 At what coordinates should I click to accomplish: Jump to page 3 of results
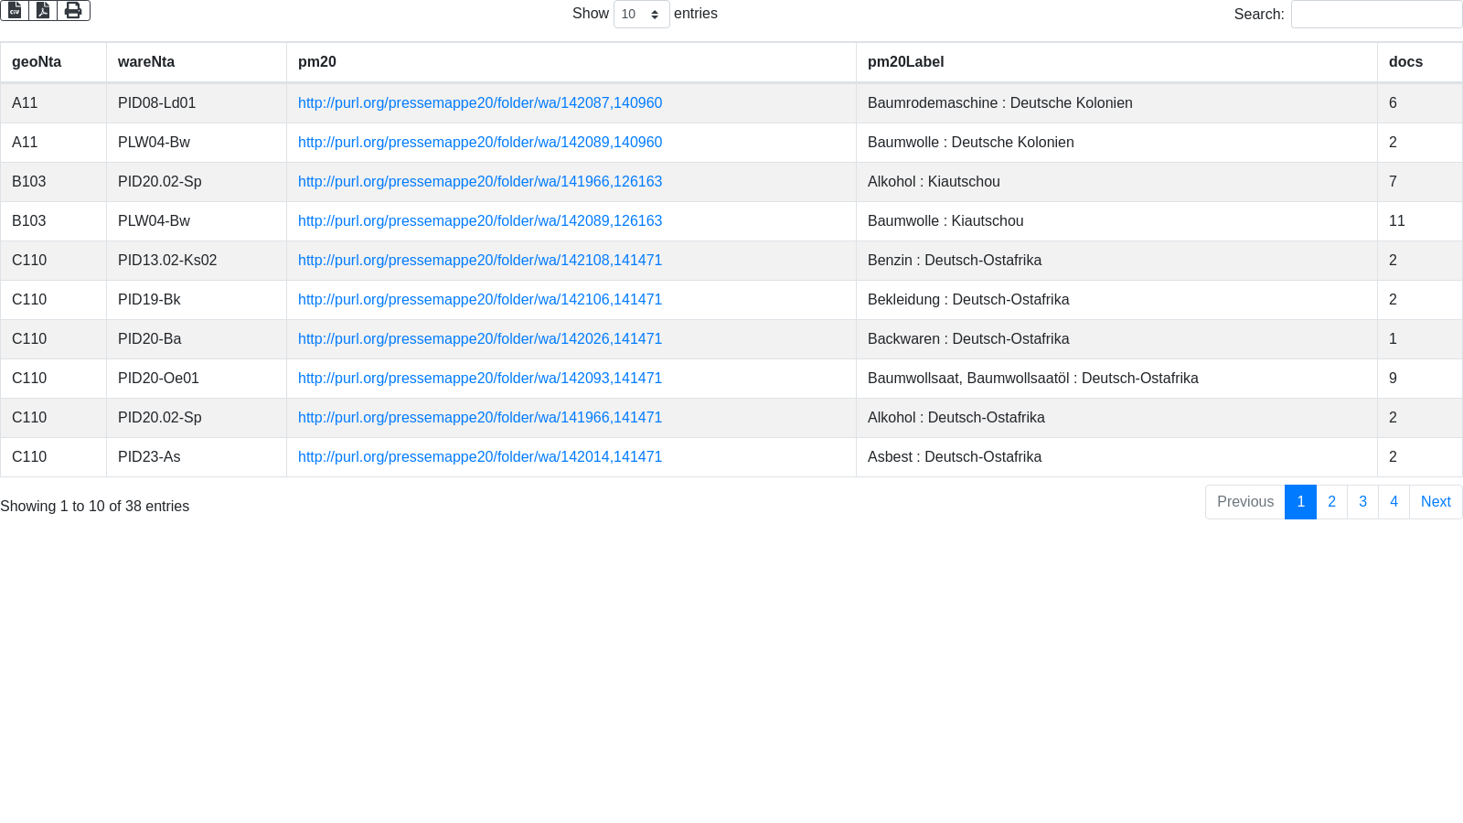tap(1362, 502)
